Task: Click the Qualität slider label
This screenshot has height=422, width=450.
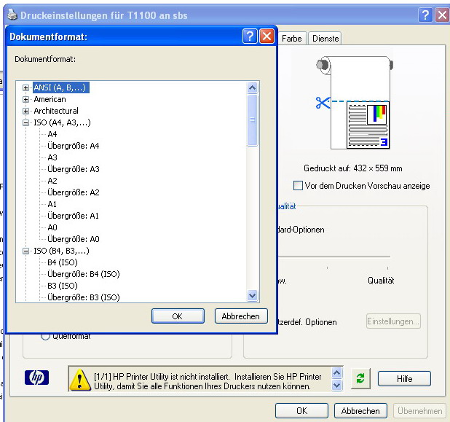Action: click(x=381, y=281)
